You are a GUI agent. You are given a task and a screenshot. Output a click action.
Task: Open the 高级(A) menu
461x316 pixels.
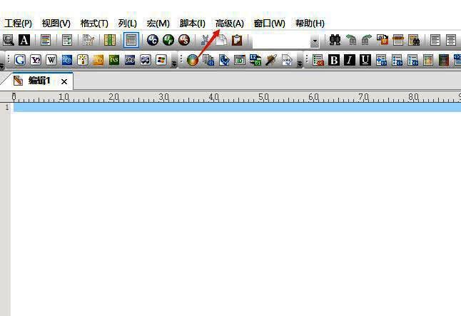coord(229,24)
